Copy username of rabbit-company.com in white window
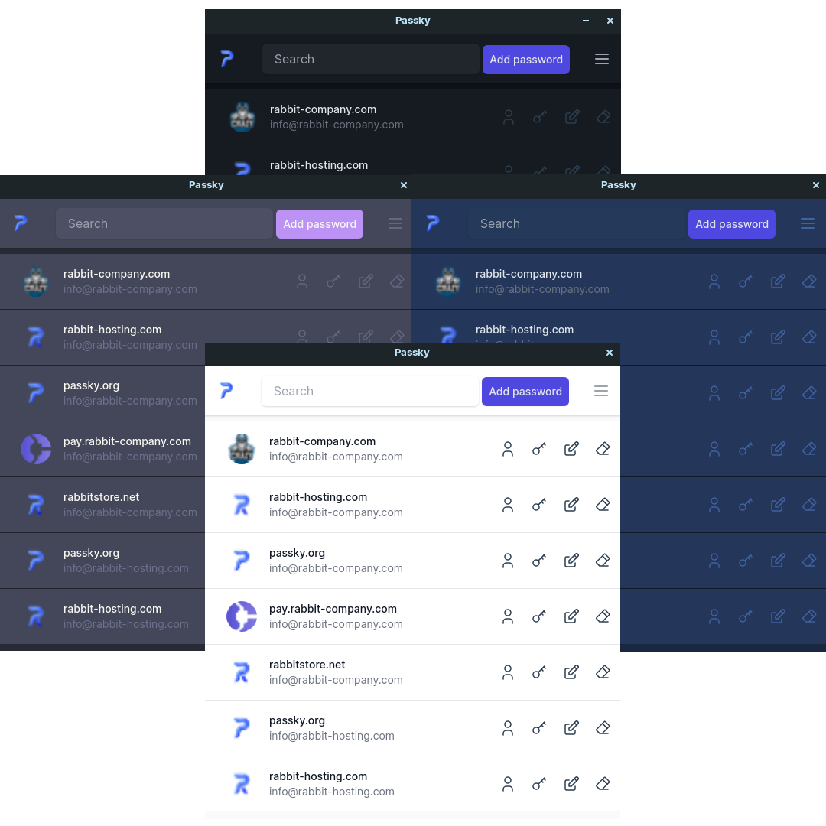 pos(507,449)
